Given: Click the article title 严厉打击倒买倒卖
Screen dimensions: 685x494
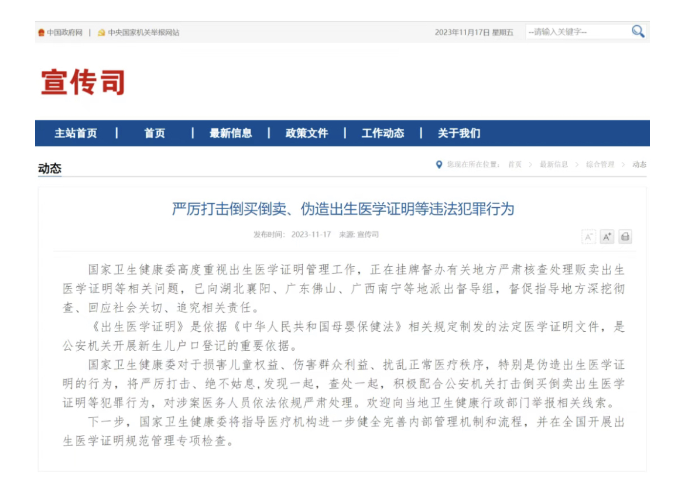Looking at the screenshot, I should click(342, 209).
